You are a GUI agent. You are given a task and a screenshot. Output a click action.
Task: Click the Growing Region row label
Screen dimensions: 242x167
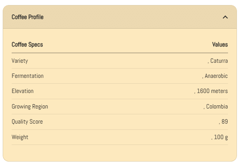pos(30,107)
